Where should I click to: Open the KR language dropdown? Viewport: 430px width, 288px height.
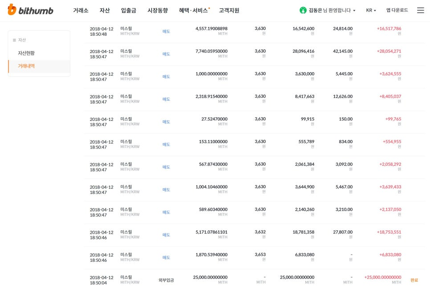371,10
